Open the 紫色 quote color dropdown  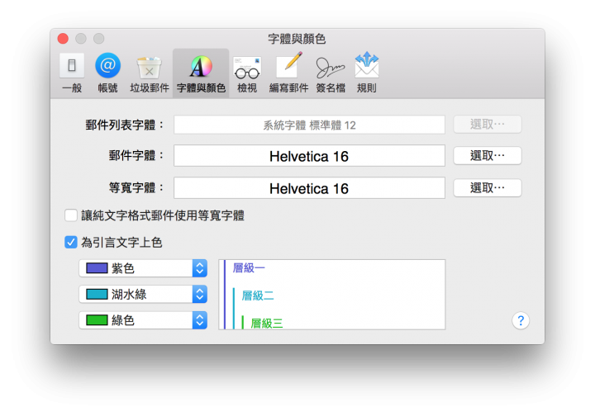click(x=143, y=268)
